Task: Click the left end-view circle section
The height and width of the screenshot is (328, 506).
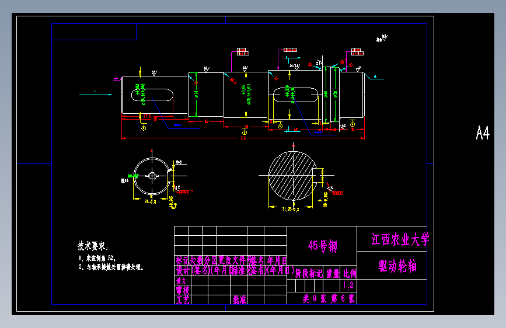Action: tap(152, 176)
